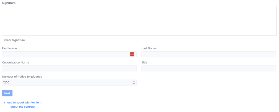Click the Organization Name label
This screenshot has width=279, height=112.
pos(15,62)
